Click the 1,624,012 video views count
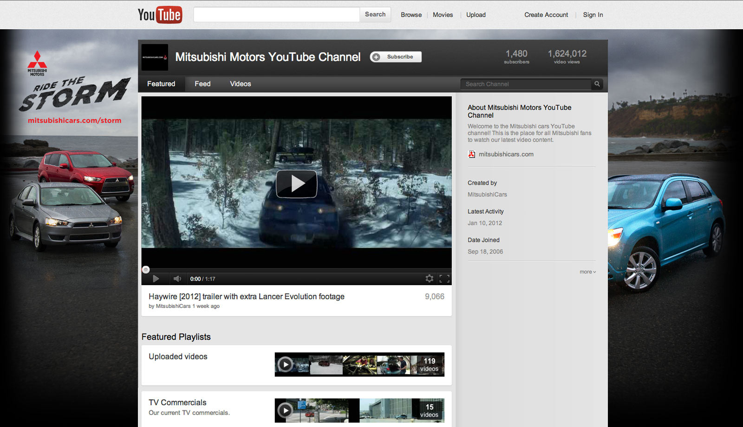Screen dimensions: 743x427 (567, 57)
